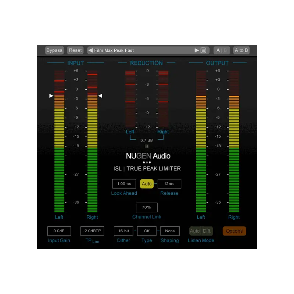Toggle the A | B comparison switch
294x294 pixels.
click(x=222, y=50)
